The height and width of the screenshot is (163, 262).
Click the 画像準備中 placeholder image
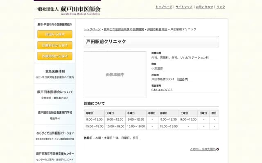click(115, 75)
